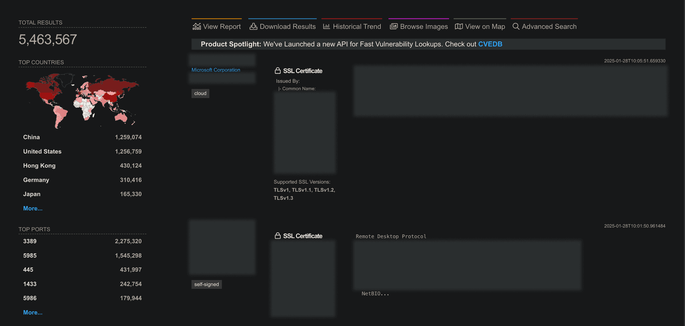The width and height of the screenshot is (685, 326).
Task: Click the Download Results tray icon
Action: click(x=253, y=27)
